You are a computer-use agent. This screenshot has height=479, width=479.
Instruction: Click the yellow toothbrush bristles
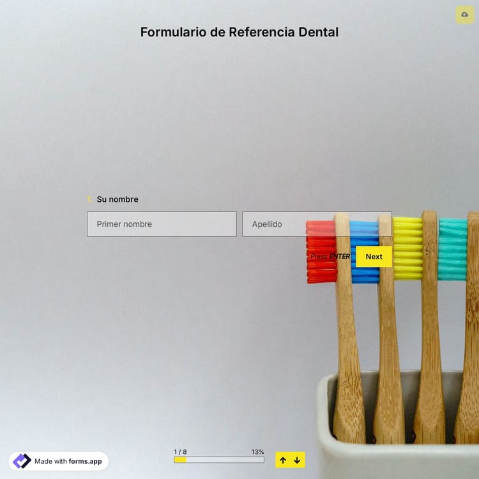click(407, 249)
